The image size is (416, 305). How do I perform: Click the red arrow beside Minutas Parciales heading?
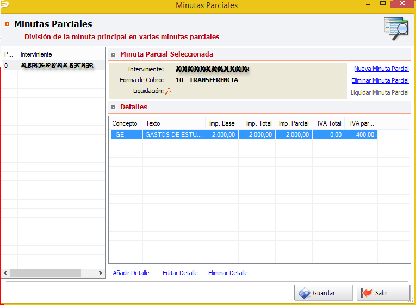coord(8,24)
